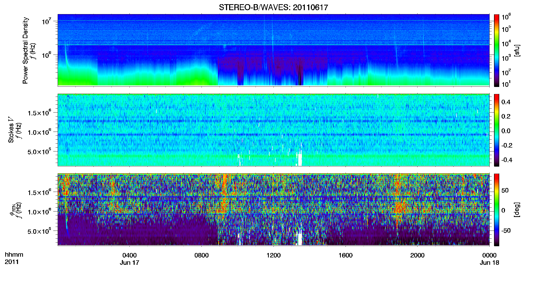Click the 0.0 Stokes colorbar tick label

(506, 131)
